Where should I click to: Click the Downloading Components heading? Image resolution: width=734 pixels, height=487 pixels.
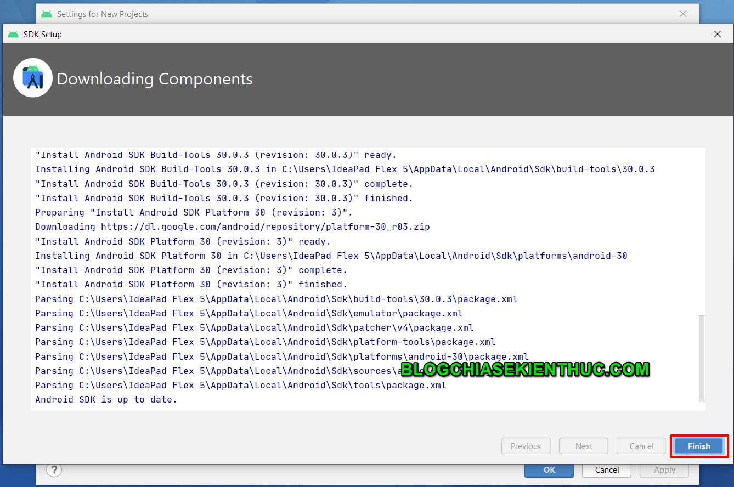point(155,79)
